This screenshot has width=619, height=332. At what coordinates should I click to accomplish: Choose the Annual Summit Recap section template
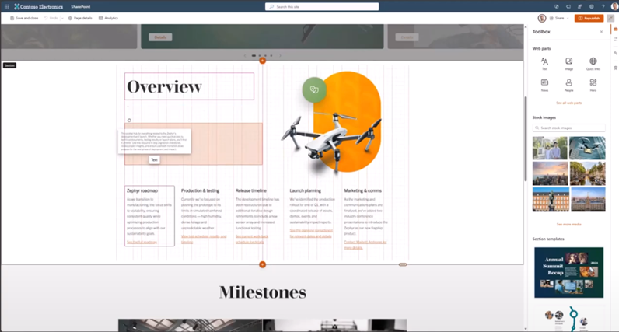[569, 272]
